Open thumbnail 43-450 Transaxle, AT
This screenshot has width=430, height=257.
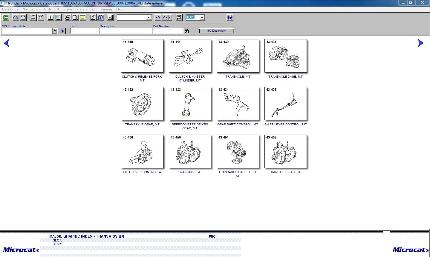190,151
